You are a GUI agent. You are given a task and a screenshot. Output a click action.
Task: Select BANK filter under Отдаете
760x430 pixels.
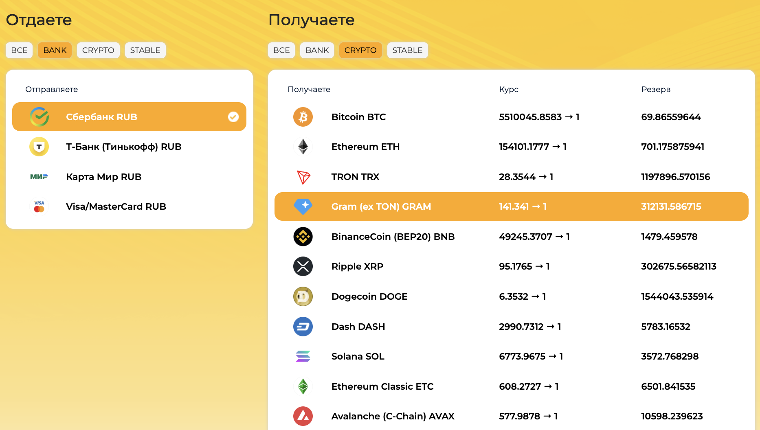click(x=55, y=50)
